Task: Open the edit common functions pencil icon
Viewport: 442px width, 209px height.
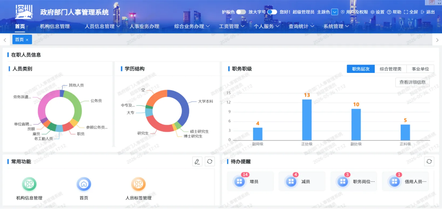Action: click(197, 162)
